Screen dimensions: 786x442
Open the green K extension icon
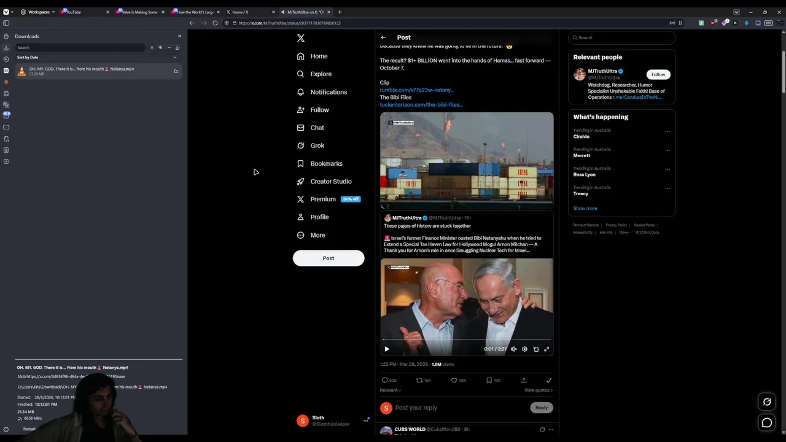[x=735, y=23]
